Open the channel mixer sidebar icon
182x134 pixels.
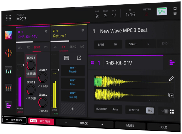[8, 70]
